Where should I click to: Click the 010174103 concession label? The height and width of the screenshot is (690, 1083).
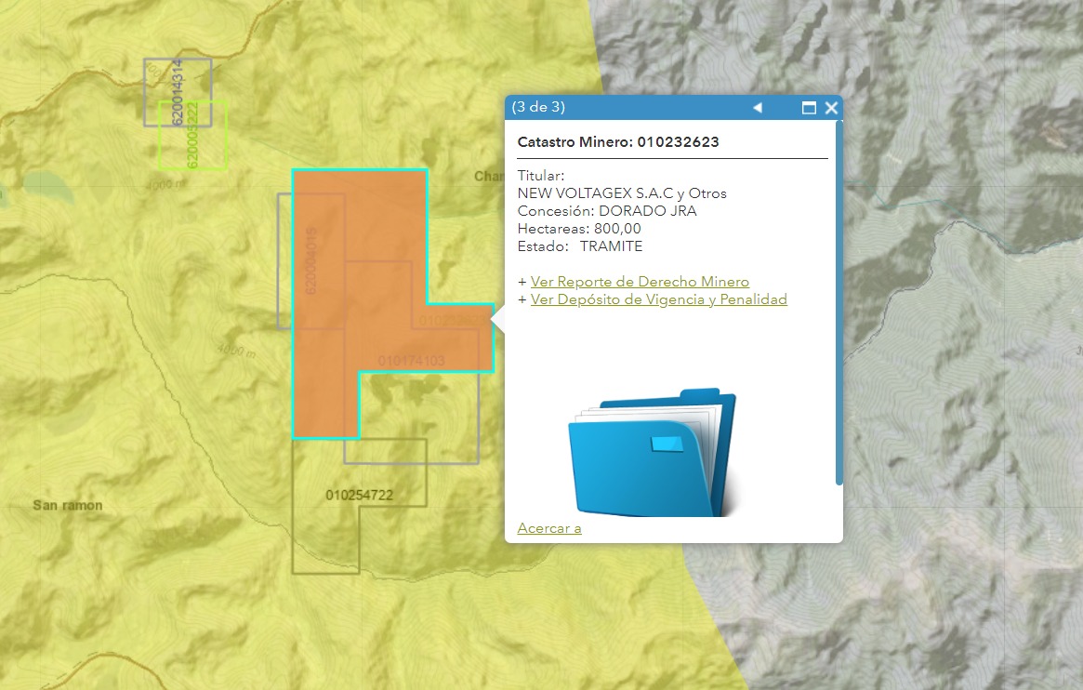coord(411,360)
